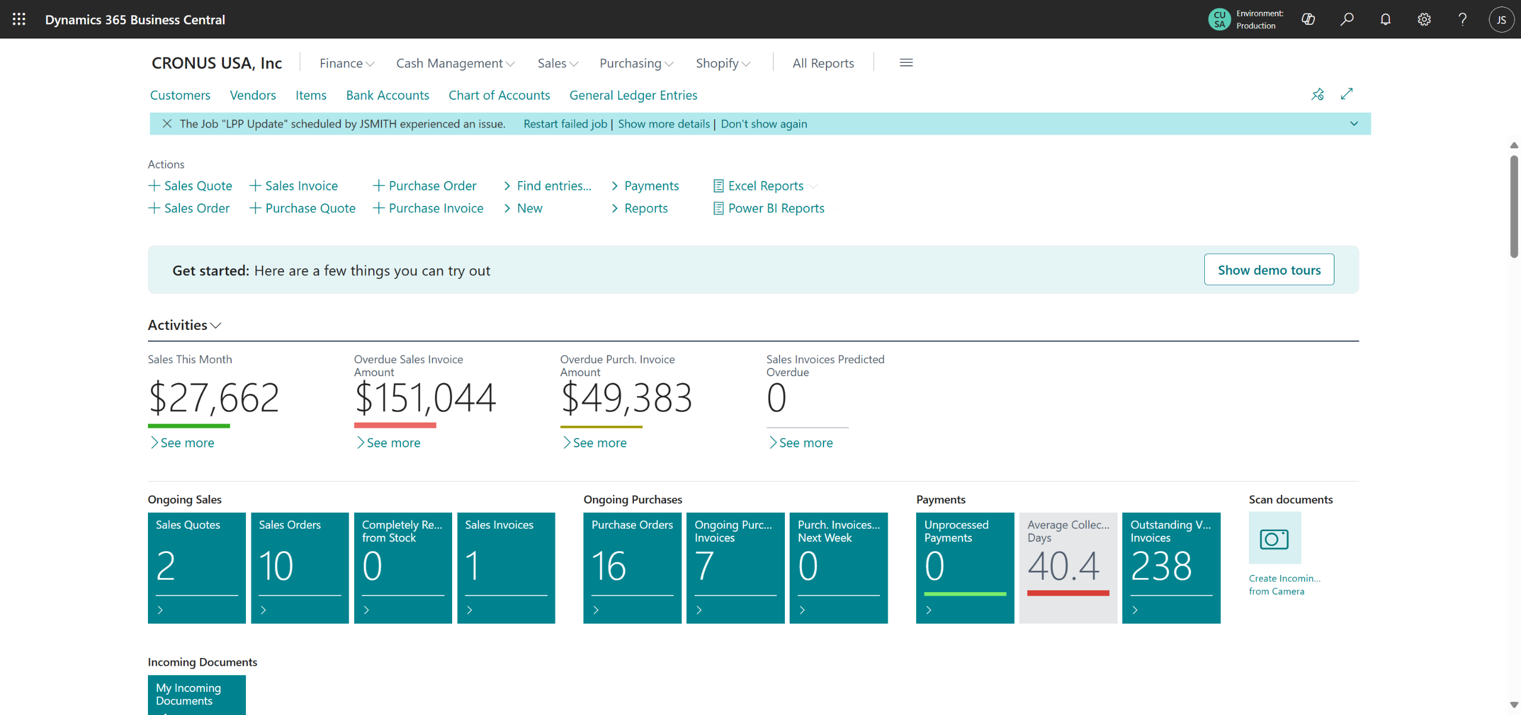Open the All Reports menu item
Screen dimensions: 1521x715
pos(822,63)
